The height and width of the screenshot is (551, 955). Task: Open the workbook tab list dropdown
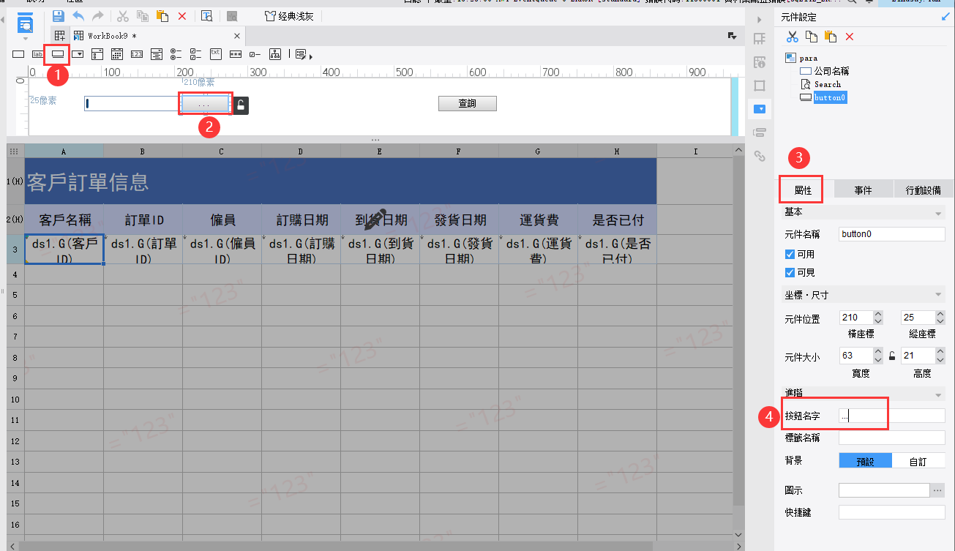click(x=732, y=35)
